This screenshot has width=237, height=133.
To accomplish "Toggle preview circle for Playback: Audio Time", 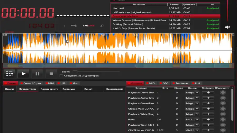I will click(223, 98).
